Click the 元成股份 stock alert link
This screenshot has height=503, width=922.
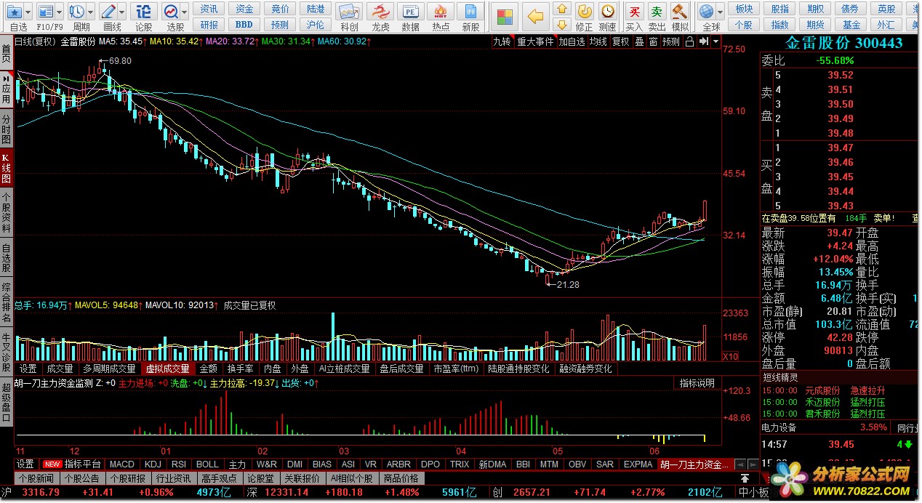click(822, 390)
